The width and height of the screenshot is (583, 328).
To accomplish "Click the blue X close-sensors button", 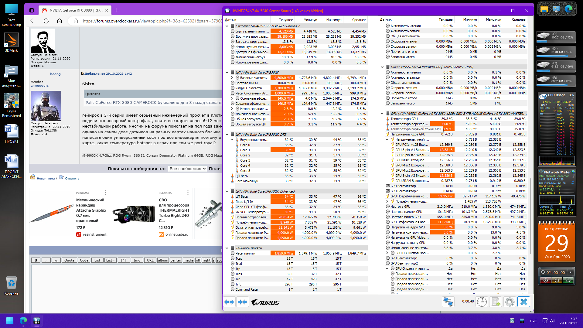I will click(x=524, y=302).
